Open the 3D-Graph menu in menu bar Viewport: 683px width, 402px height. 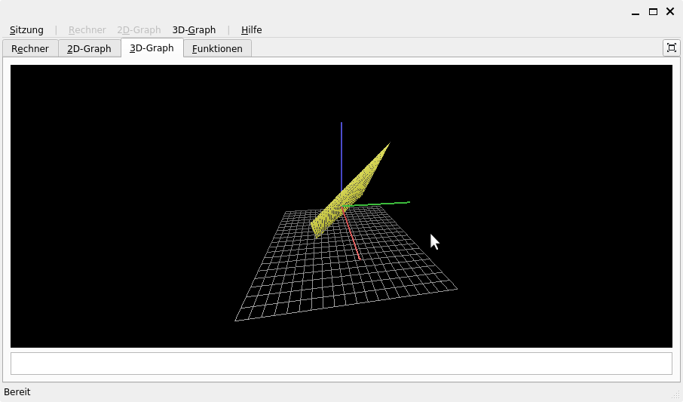(194, 30)
